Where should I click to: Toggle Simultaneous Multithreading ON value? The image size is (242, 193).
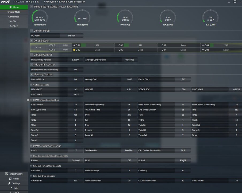(75, 69)
